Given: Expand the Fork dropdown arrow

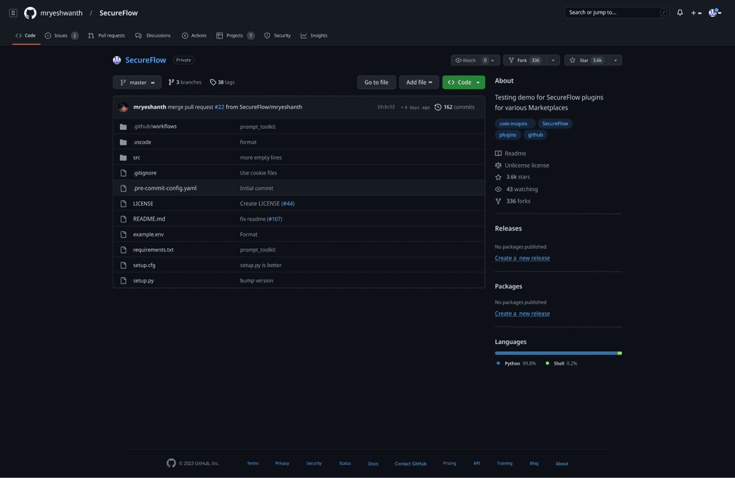Looking at the screenshot, I should tap(553, 60).
